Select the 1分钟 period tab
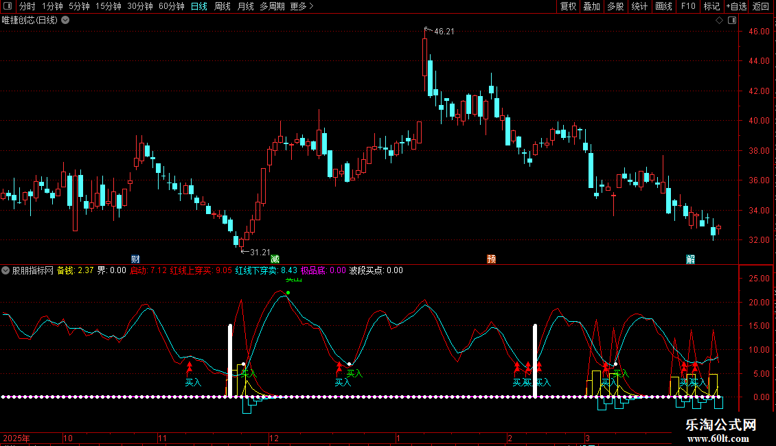Image resolution: width=776 pixels, height=446 pixels. coord(52,6)
